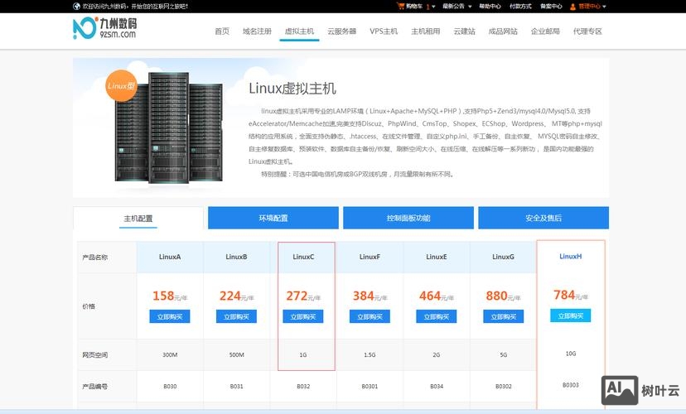The width and height of the screenshot is (686, 414).
Task: Open the 备案中心 link
Action: [551, 6]
